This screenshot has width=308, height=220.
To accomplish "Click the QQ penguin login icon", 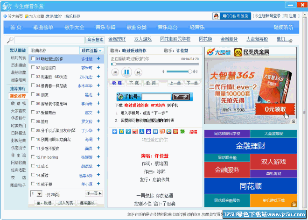I will (x=216, y=16).
